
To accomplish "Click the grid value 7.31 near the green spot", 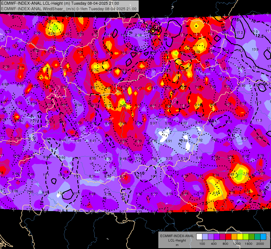I will 246,174.
